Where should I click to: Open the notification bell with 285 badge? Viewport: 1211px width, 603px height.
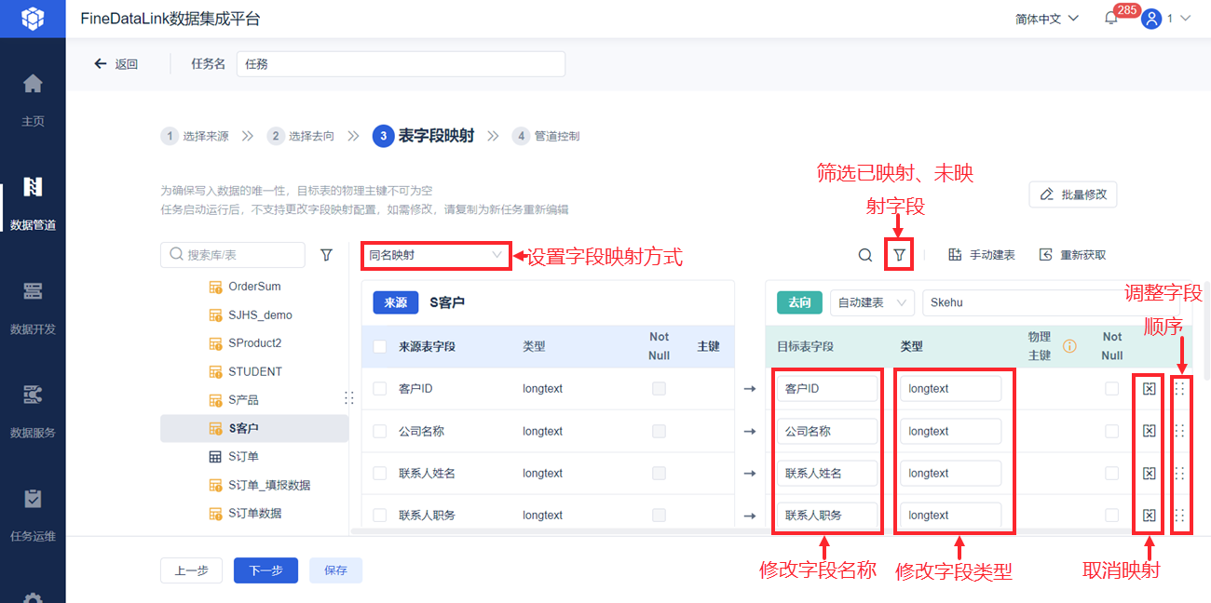click(1111, 18)
